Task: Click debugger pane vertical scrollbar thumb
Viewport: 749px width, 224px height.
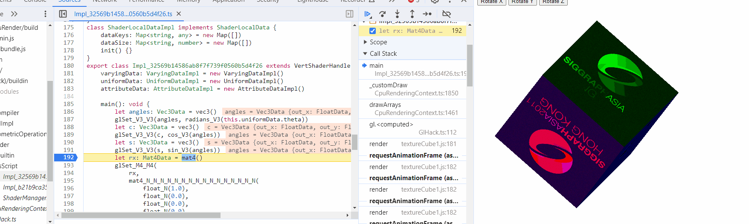Action: 470,66
